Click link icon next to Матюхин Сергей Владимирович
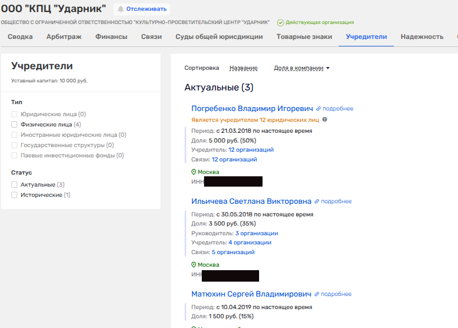 point(317,294)
